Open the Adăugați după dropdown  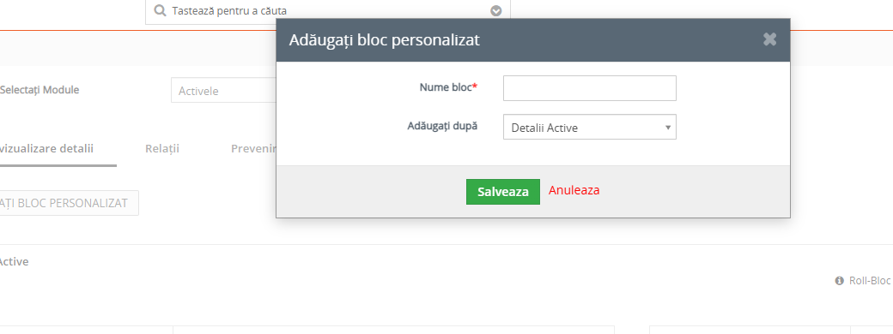coord(589,127)
